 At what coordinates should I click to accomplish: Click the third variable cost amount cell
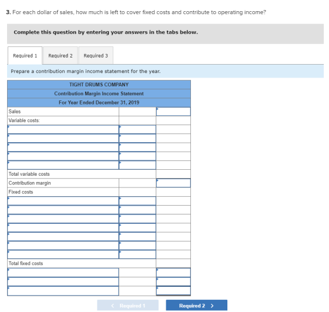[x=137, y=147]
